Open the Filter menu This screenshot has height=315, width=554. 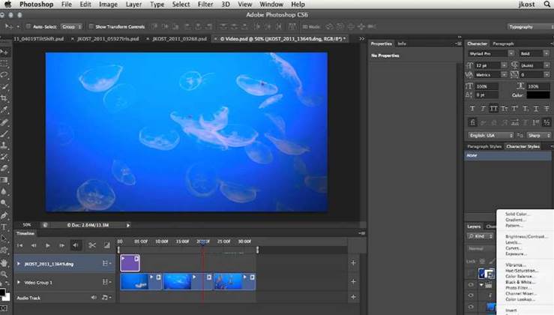(x=205, y=4)
